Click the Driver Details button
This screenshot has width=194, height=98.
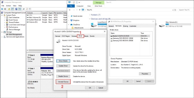pos(63,61)
